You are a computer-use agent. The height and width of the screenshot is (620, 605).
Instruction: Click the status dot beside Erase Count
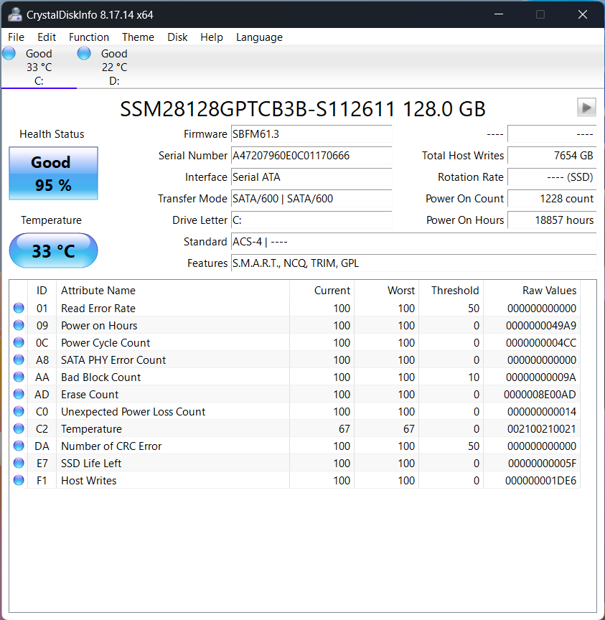point(18,394)
